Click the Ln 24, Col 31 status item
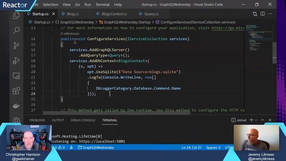Viewport: 286px width, 161px height. point(192,148)
